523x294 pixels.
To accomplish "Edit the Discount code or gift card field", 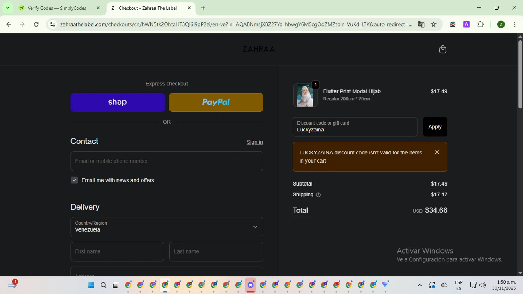I will 355,127.
